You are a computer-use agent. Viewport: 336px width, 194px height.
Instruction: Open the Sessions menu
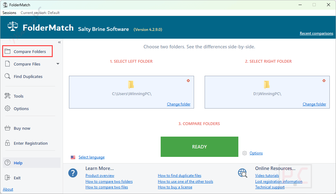tap(9, 13)
